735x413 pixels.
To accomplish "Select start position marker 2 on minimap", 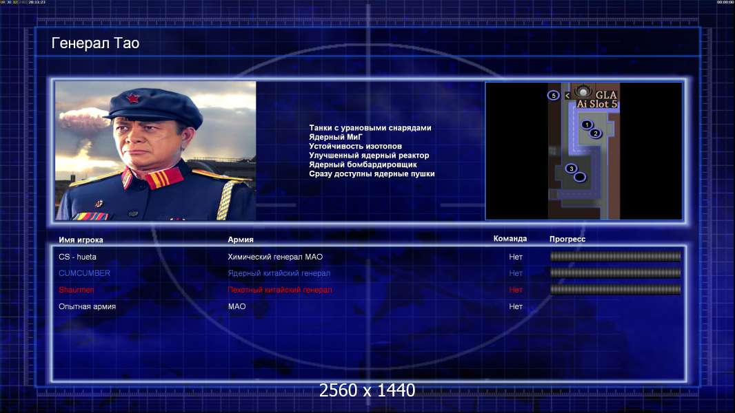I will (596, 134).
